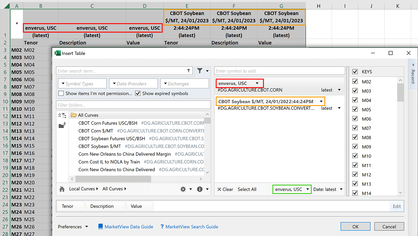Select Excel column H header
418x236 pixels.
(x=318, y=6)
